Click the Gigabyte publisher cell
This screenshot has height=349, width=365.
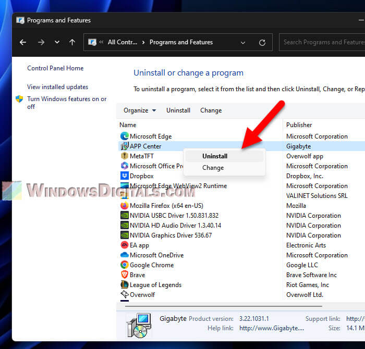tap(299, 146)
